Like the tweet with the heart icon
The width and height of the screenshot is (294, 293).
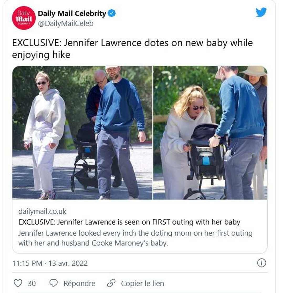18,283
